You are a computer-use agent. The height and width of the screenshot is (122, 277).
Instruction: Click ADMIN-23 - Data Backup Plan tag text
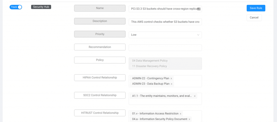[x=151, y=84]
